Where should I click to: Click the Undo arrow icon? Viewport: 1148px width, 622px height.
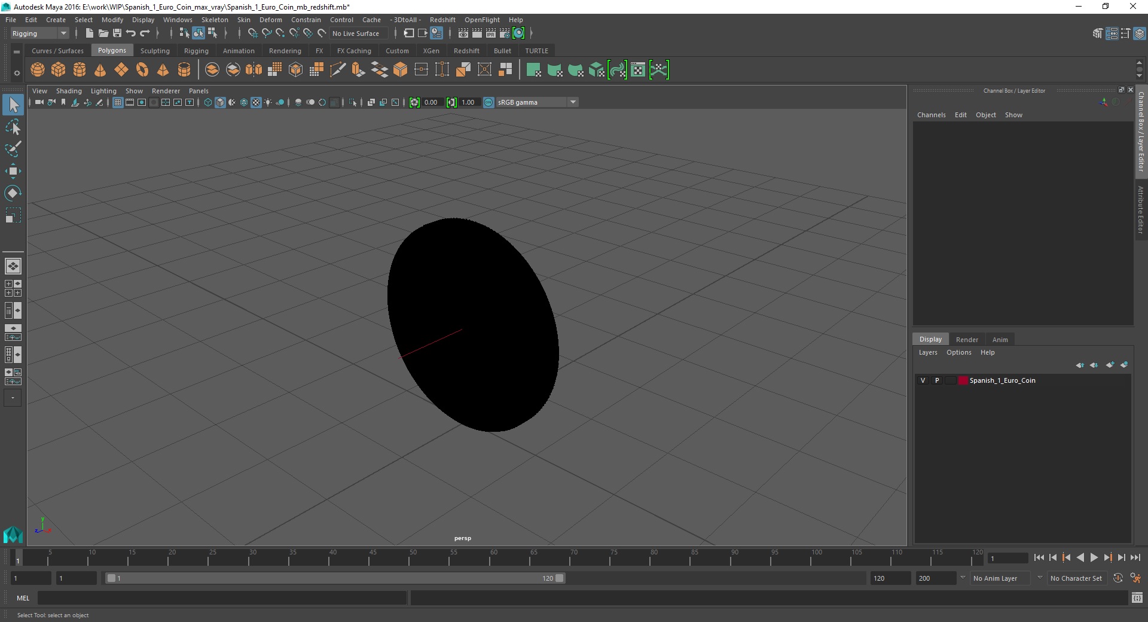click(x=131, y=33)
